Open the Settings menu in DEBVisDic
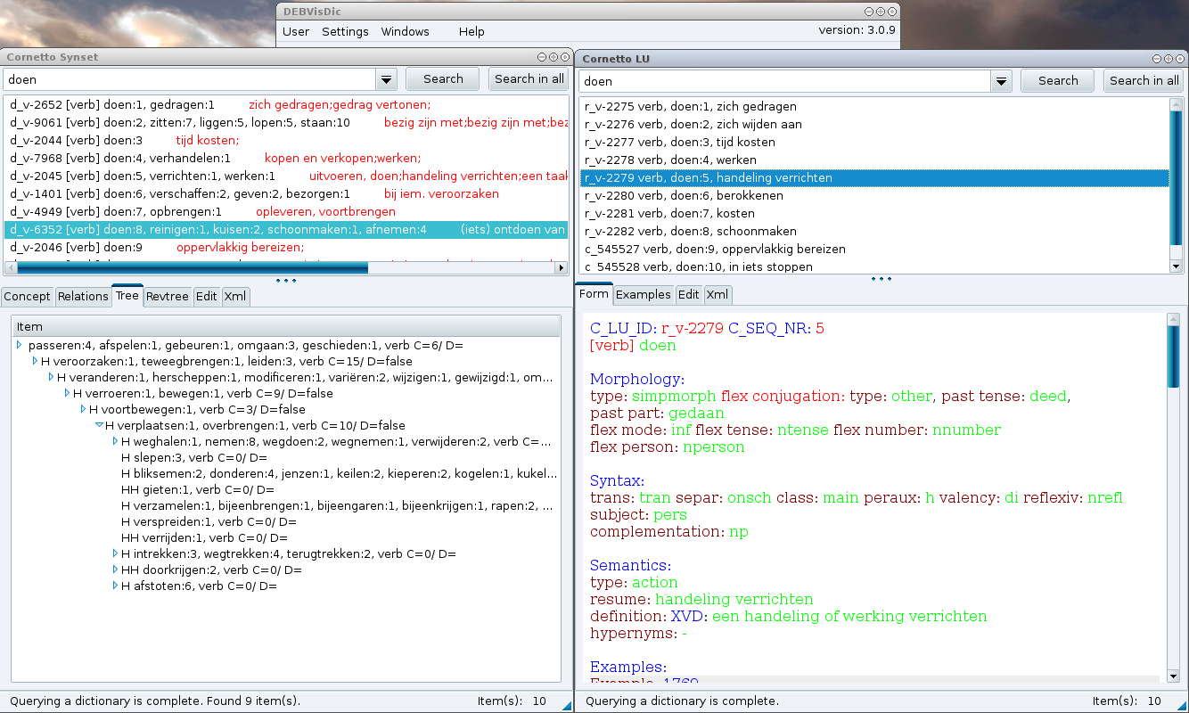The height and width of the screenshot is (713, 1189). pos(345,31)
